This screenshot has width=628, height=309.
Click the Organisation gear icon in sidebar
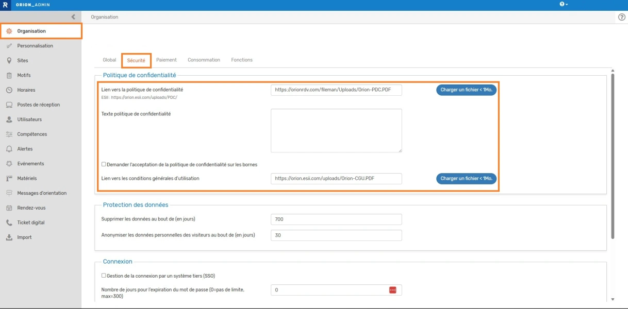(9, 31)
